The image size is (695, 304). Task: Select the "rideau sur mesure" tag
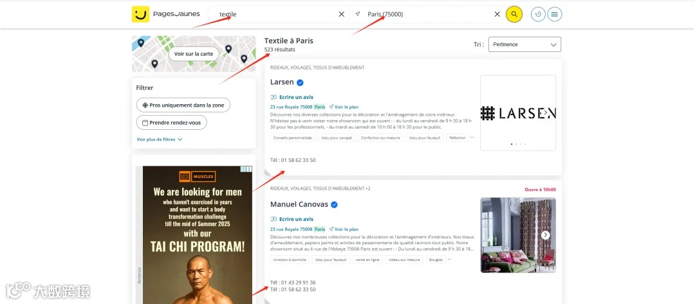[x=404, y=260]
